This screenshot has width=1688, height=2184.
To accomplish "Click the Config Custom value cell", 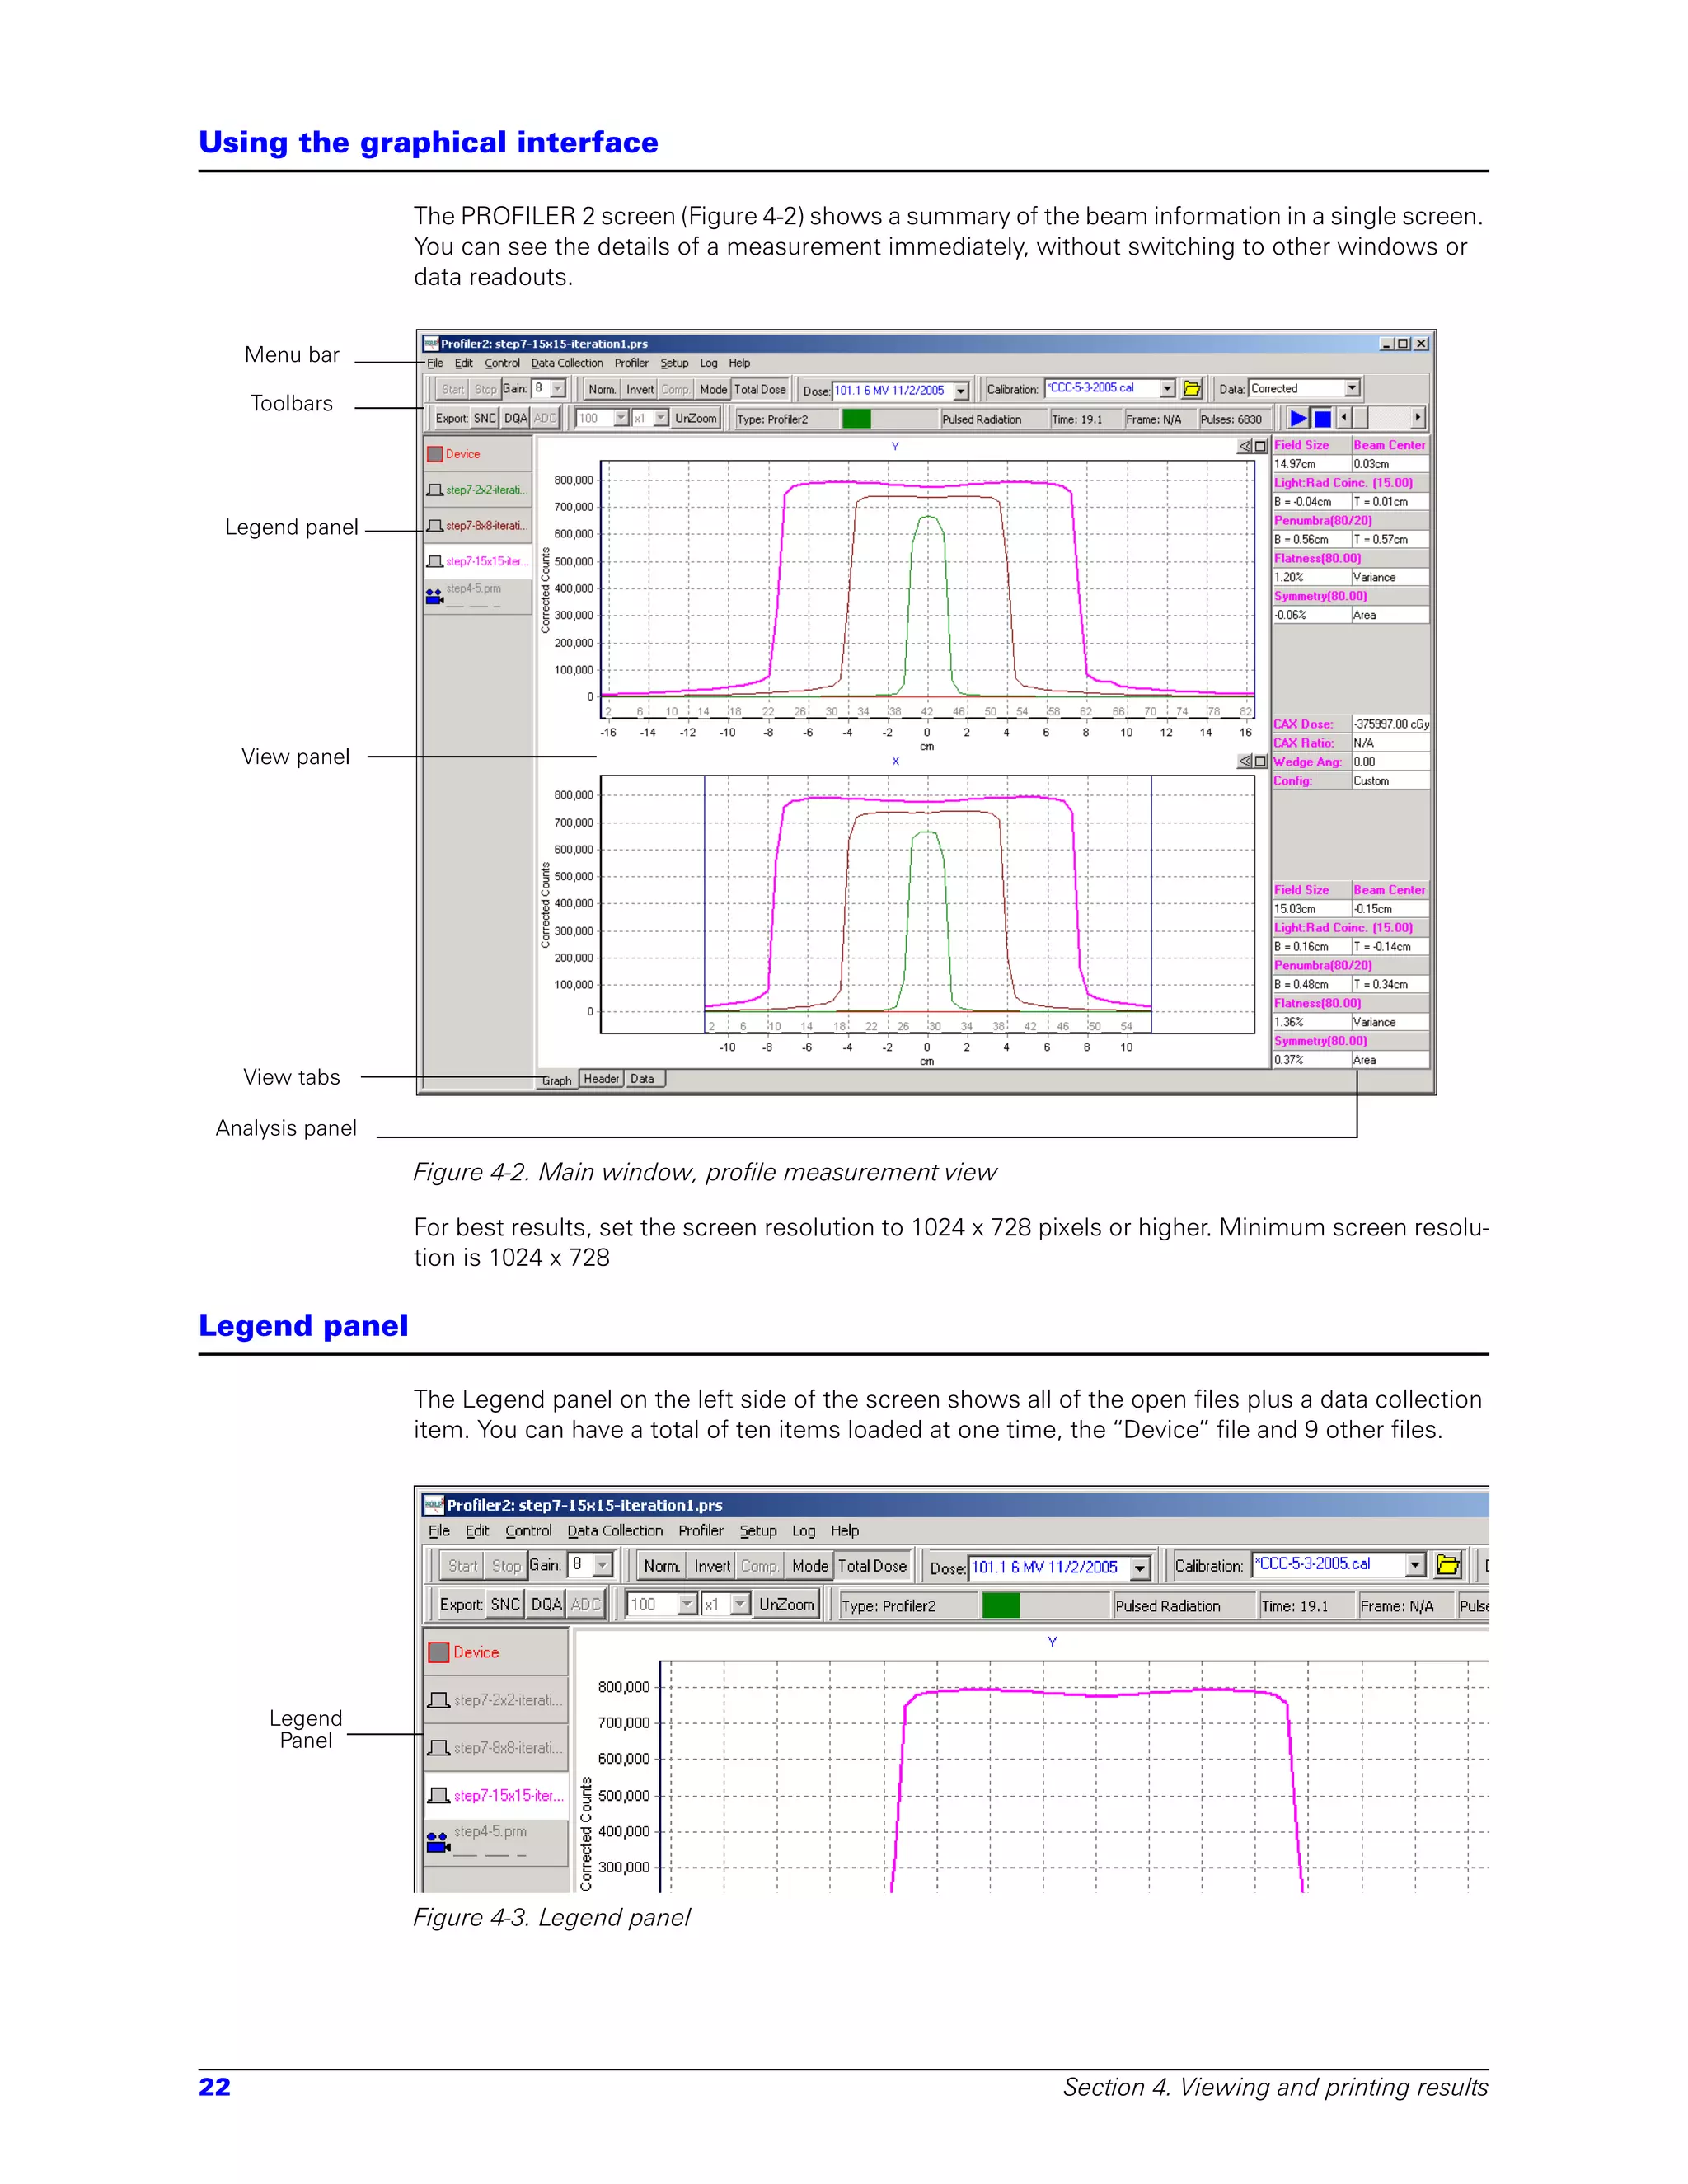I will click(x=1390, y=781).
